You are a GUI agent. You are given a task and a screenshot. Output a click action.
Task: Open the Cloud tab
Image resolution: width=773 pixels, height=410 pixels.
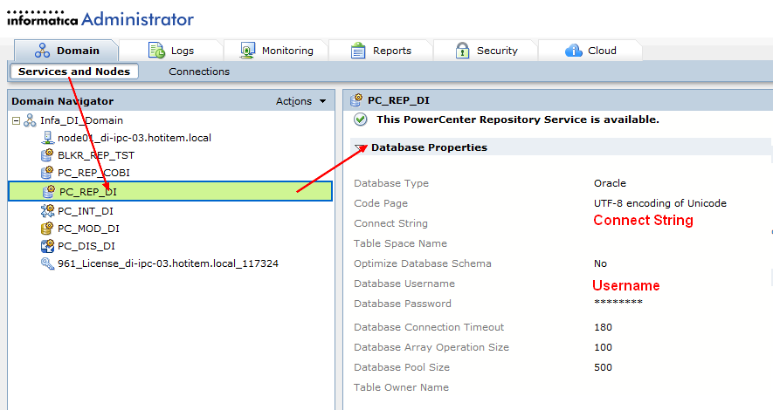[x=591, y=51]
